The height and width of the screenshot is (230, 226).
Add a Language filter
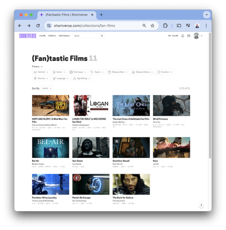pyautogui.click(x=61, y=78)
